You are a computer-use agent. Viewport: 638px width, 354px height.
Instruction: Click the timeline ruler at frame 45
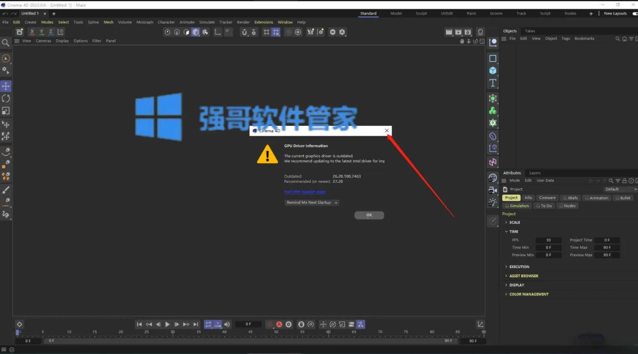[x=250, y=332]
